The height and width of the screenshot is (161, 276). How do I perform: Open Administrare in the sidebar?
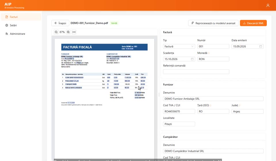[21, 34]
